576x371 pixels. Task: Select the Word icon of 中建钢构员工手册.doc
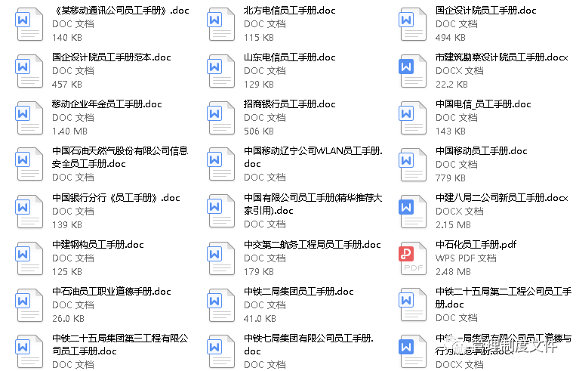point(29,258)
